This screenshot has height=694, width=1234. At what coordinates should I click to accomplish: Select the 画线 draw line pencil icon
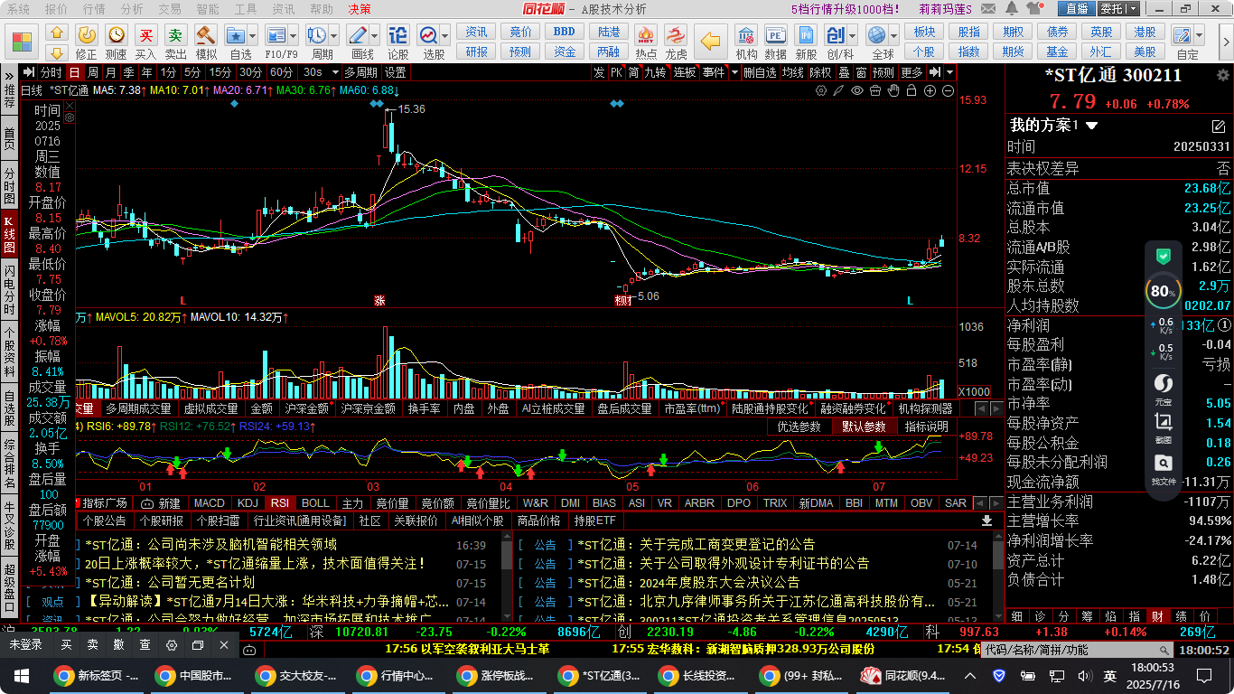(x=358, y=35)
